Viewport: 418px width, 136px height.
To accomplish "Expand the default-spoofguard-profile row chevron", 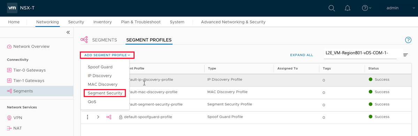I will click(x=98, y=117).
